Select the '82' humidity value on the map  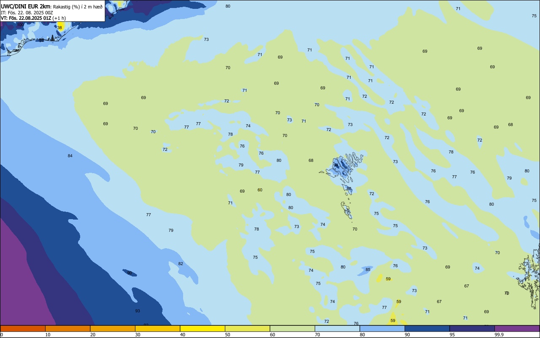(x=181, y=264)
